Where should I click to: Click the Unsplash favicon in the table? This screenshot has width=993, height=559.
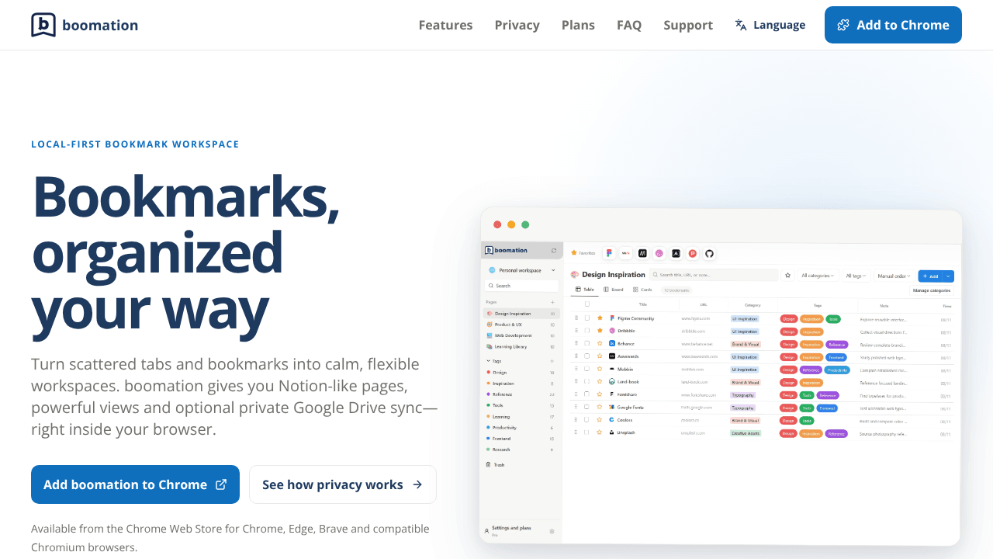[x=612, y=432]
